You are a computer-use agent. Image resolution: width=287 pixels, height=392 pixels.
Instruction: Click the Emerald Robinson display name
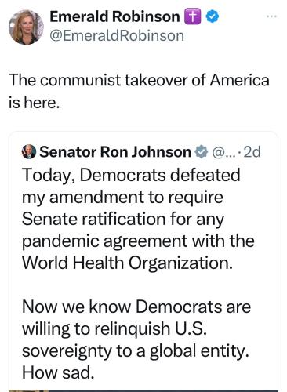point(114,16)
